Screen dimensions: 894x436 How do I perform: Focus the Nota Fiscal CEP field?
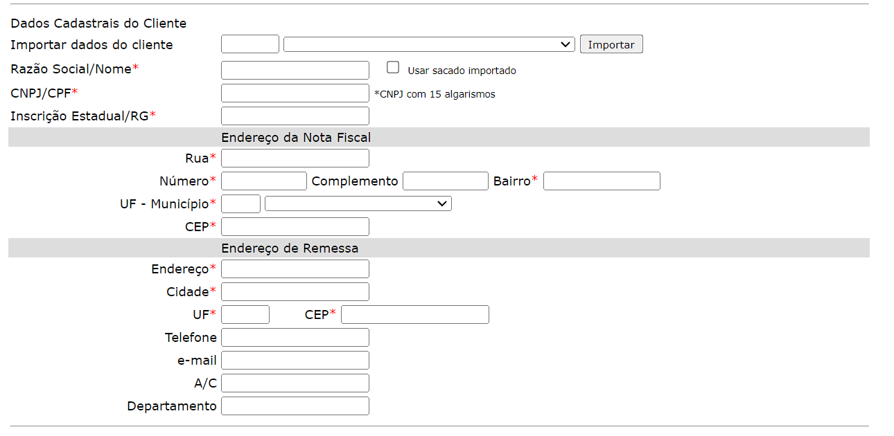295,227
